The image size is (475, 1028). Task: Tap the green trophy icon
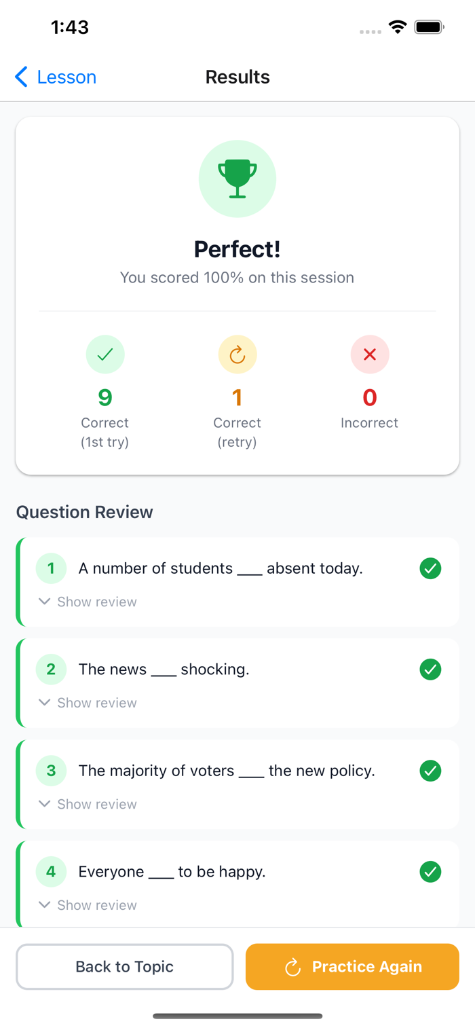pos(237,179)
